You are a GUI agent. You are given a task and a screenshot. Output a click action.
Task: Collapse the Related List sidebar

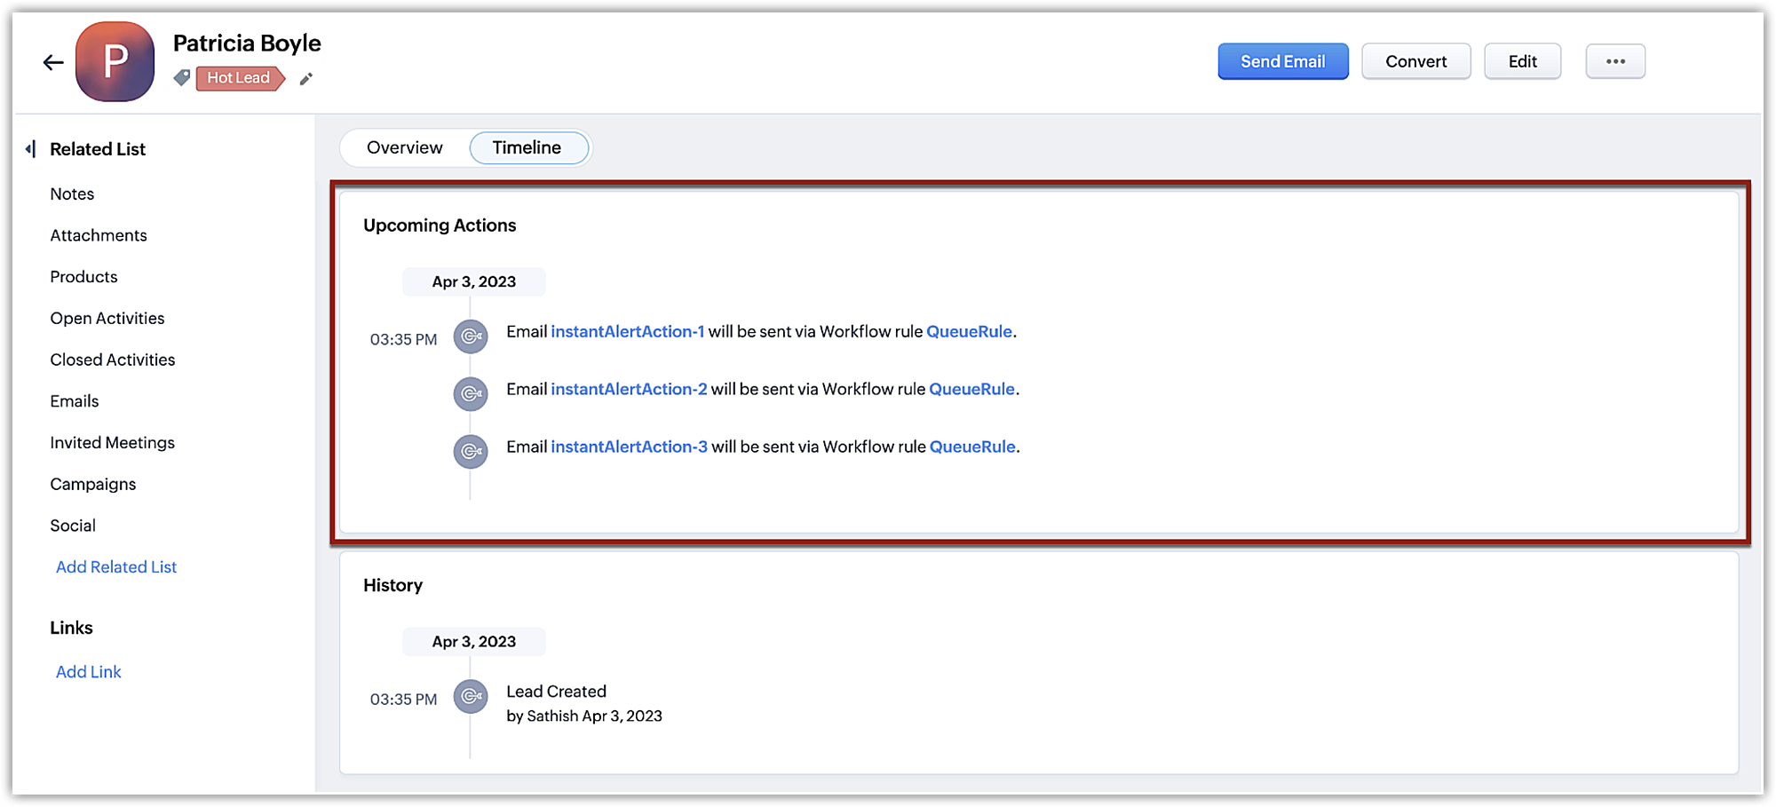(31, 149)
